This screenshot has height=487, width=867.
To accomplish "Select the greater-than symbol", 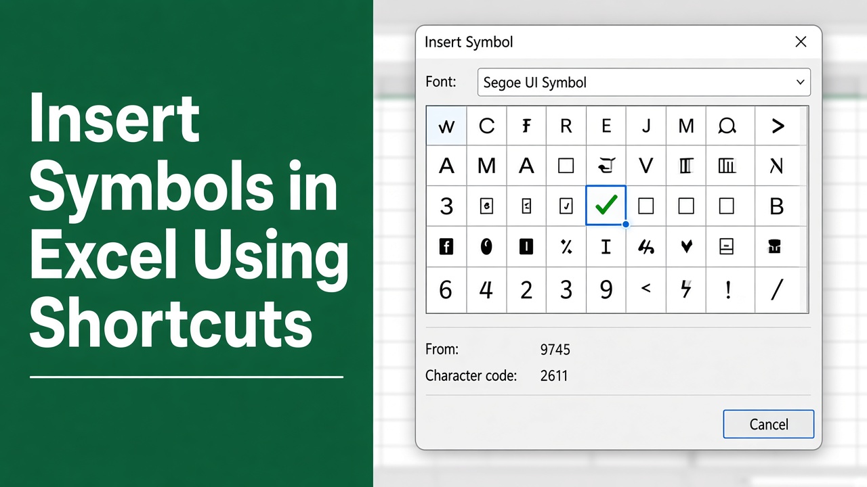I will (x=778, y=126).
